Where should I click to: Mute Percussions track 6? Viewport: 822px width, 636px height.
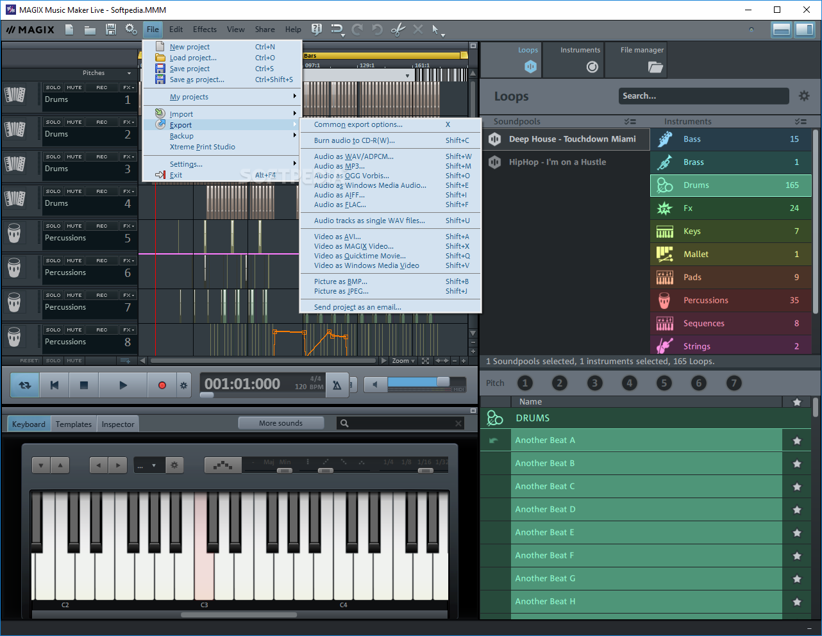tap(74, 261)
